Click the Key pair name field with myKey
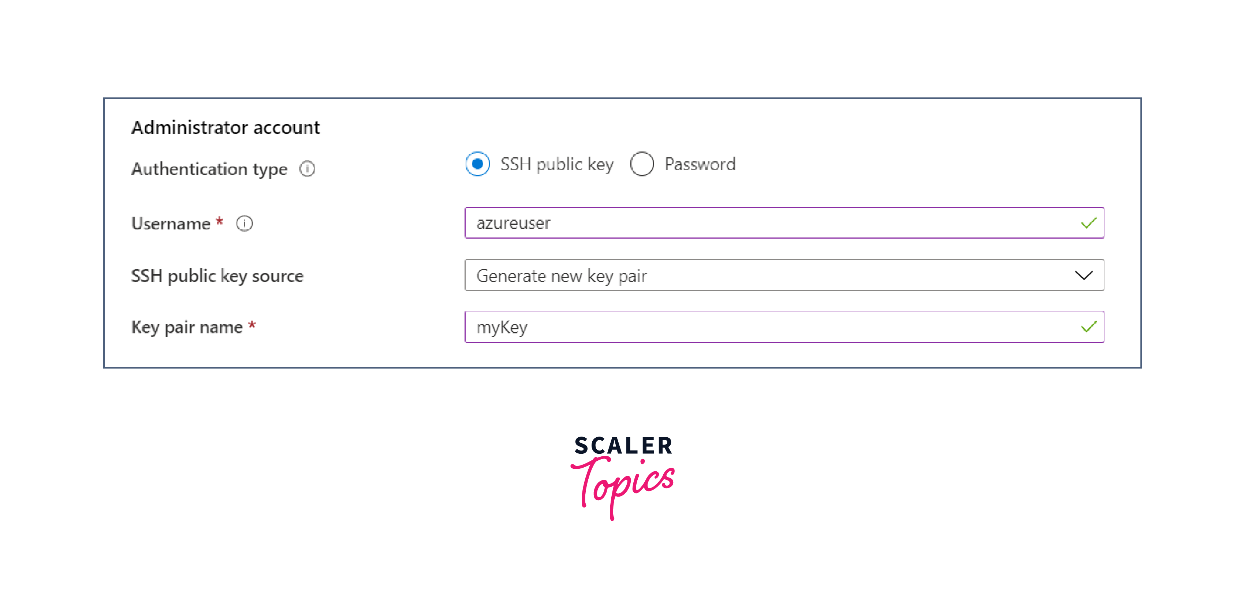Screen dimensions: 1245x591 pos(773,327)
